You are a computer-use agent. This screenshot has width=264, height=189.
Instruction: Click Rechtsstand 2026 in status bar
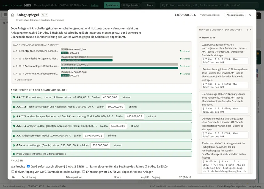tap(56, 186)
